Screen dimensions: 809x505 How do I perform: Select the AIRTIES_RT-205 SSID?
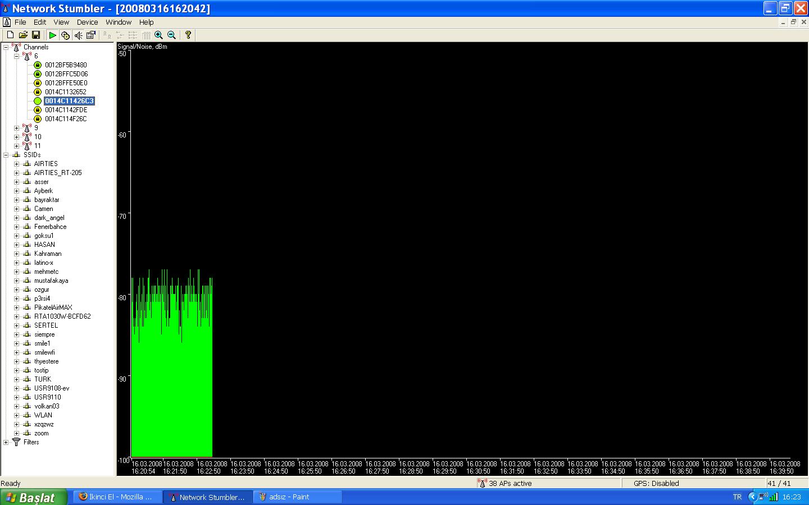click(x=58, y=173)
